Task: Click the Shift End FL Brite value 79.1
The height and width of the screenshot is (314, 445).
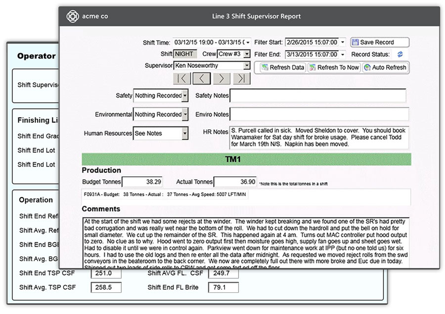Action: pos(223,287)
